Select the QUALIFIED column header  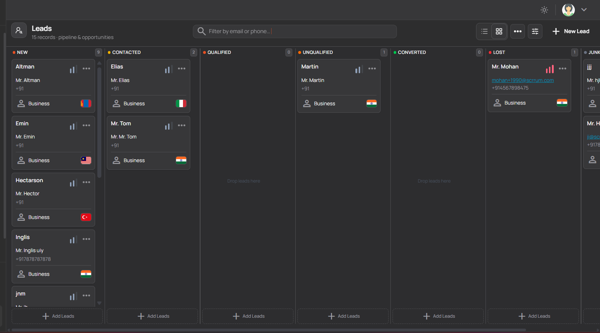[x=219, y=52]
